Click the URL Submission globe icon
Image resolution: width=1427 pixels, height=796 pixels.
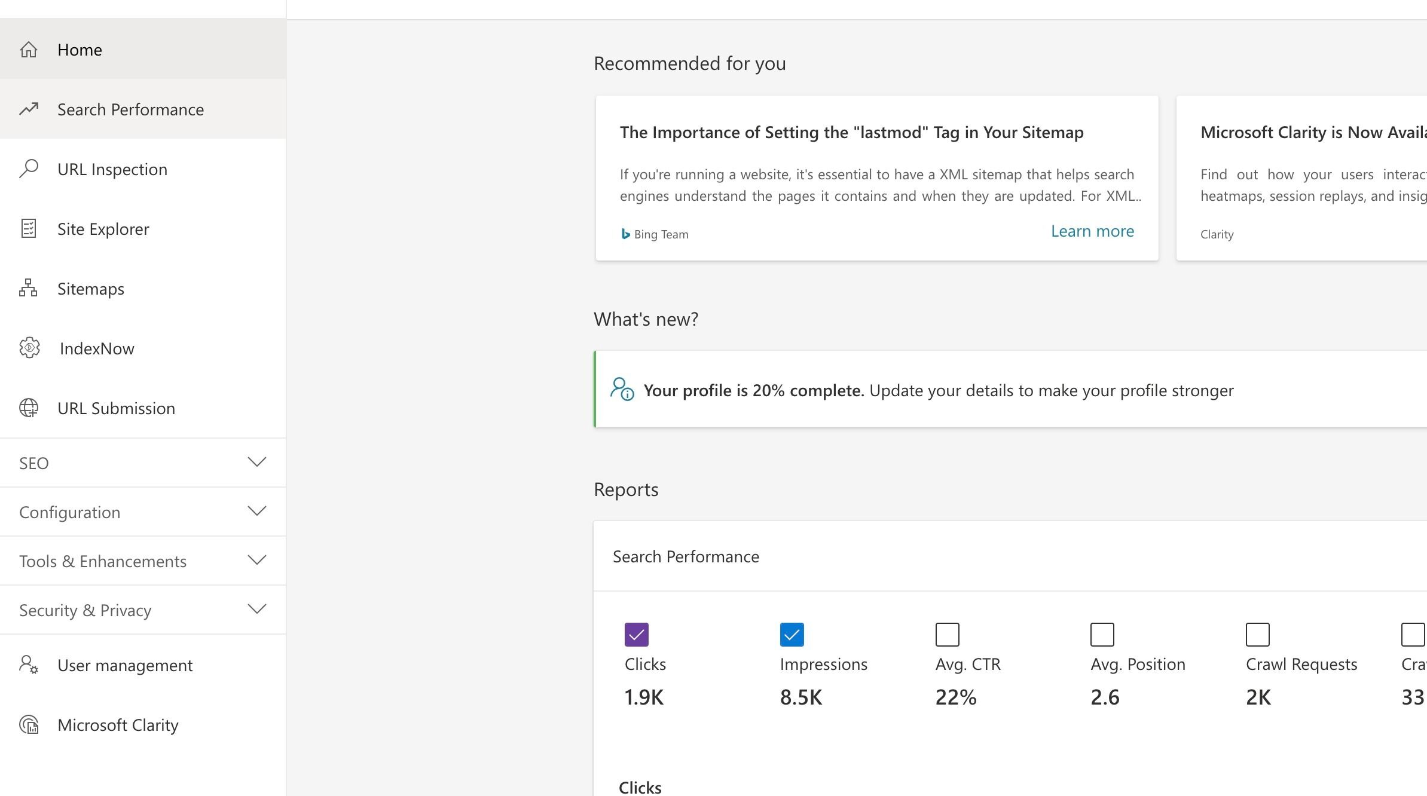[x=29, y=408]
